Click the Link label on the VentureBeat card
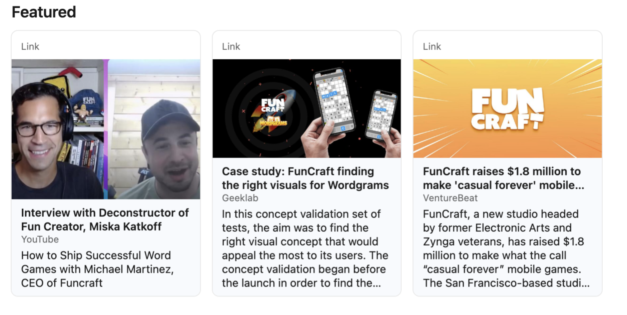 point(432,46)
